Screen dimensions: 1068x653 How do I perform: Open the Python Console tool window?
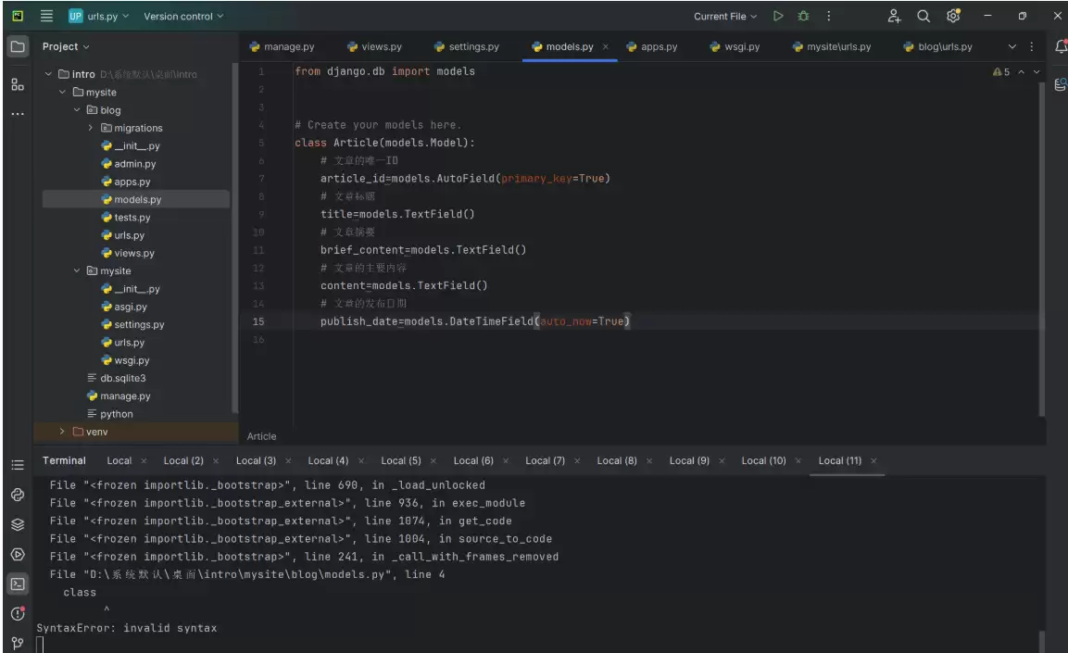point(18,495)
